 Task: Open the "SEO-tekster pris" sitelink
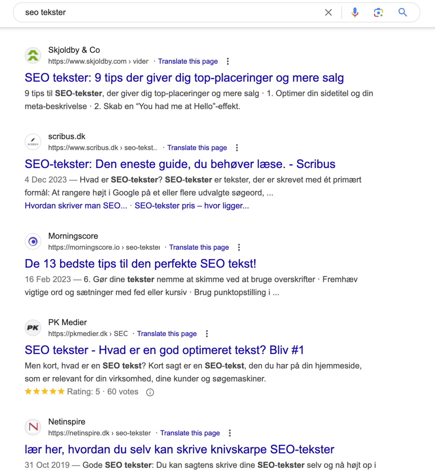(192, 206)
